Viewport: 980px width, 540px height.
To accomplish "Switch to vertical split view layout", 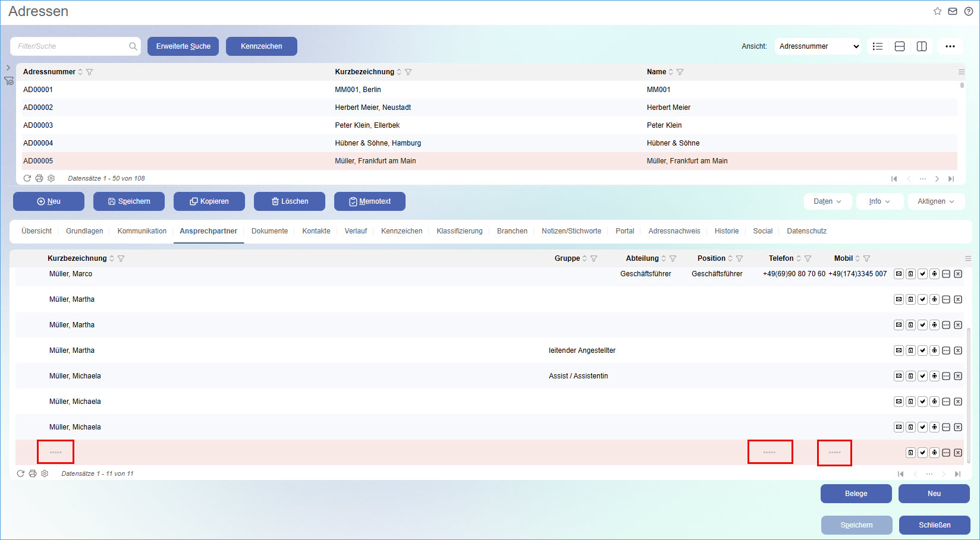I will tap(921, 46).
